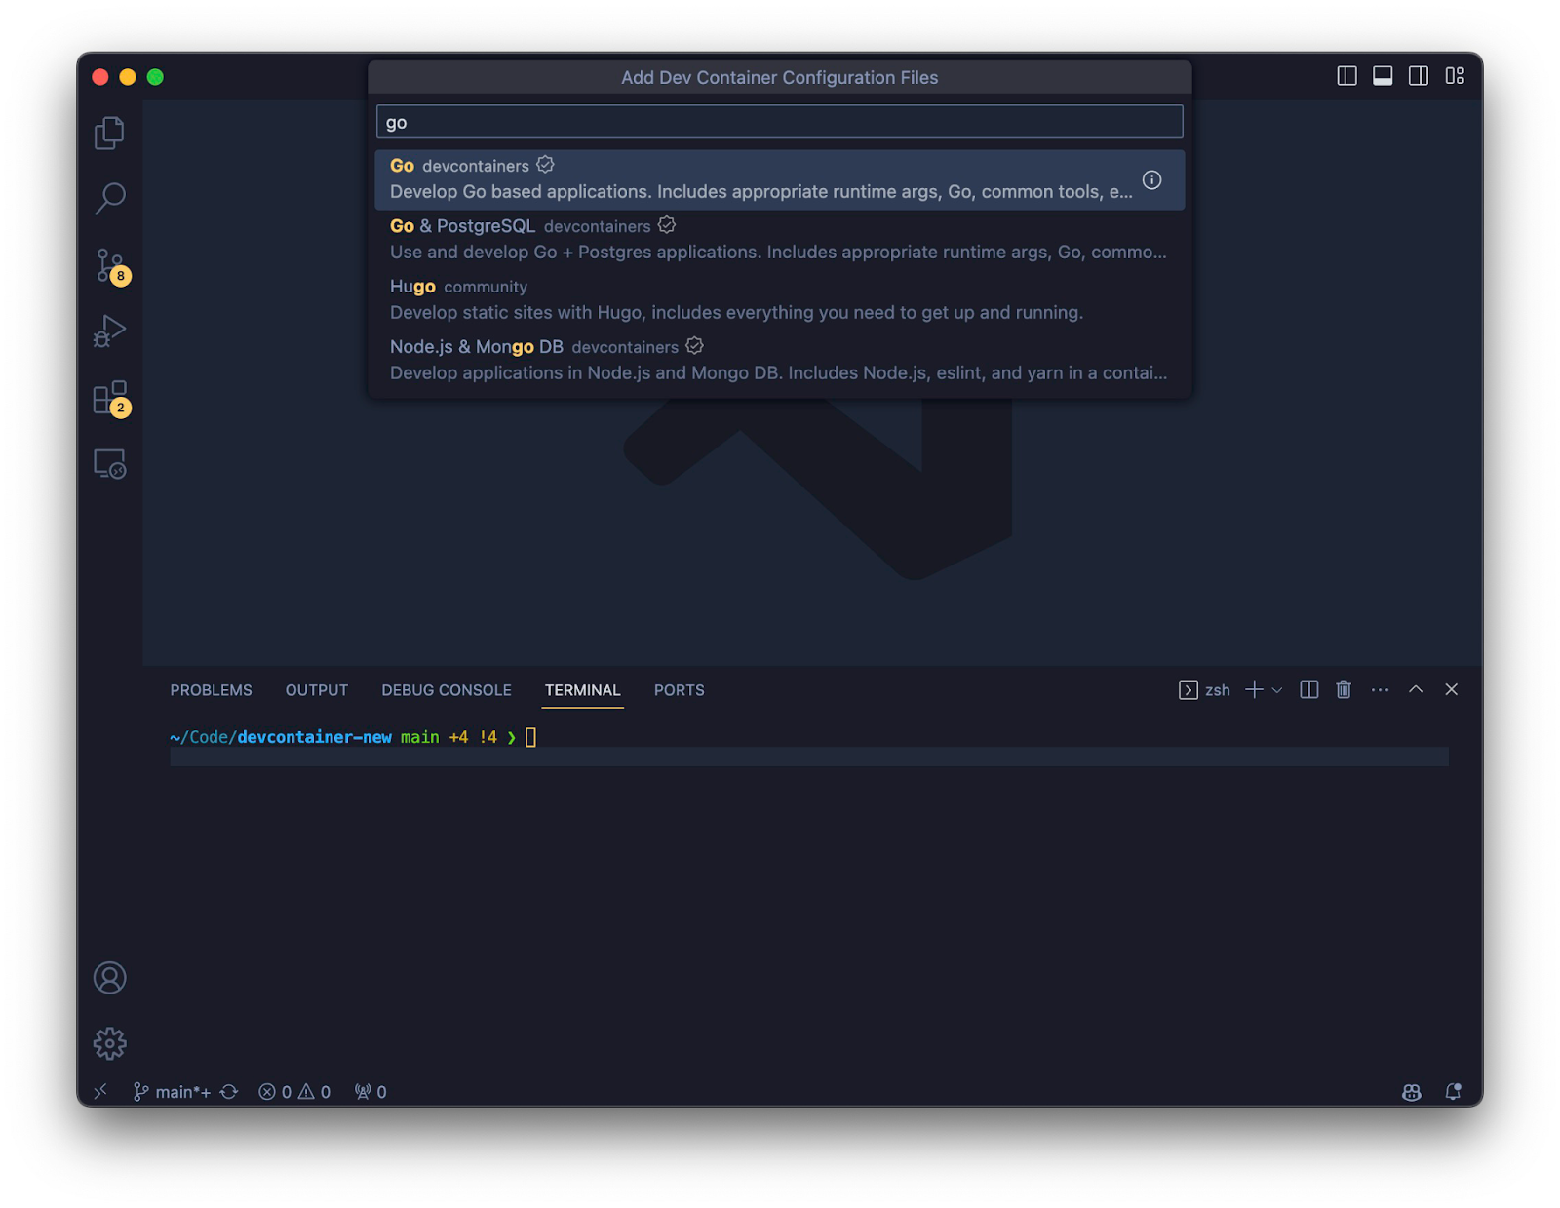Open Source Control with 8 changes

(110, 265)
